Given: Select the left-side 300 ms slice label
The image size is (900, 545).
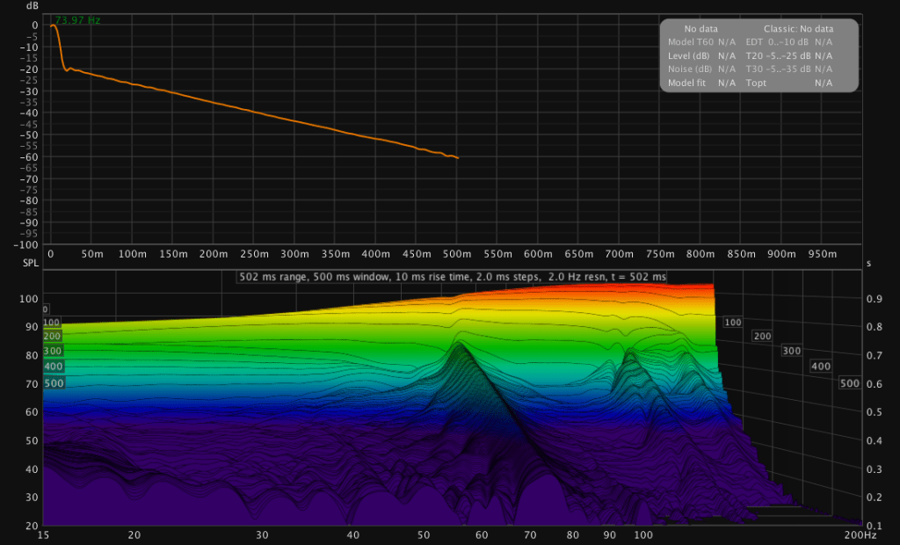Looking at the screenshot, I should pos(53,351).
